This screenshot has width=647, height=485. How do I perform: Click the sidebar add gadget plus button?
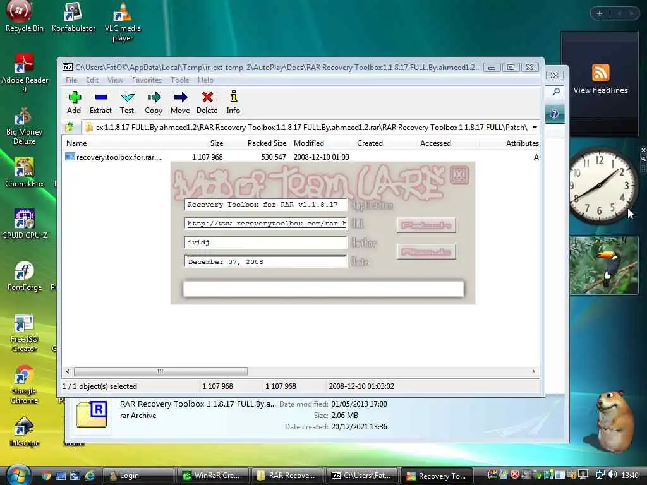pos(600,13)
